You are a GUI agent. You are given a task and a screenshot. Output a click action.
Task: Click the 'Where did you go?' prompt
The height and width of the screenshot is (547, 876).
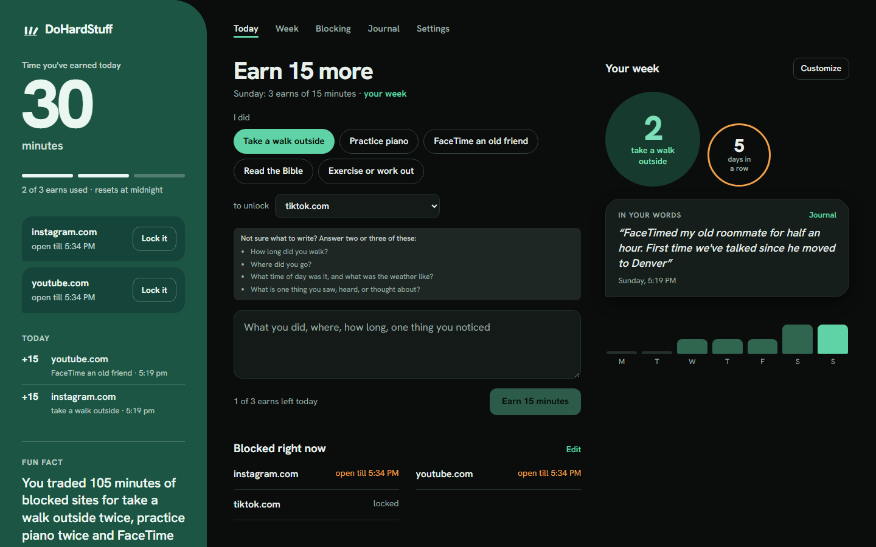[281, 264]
